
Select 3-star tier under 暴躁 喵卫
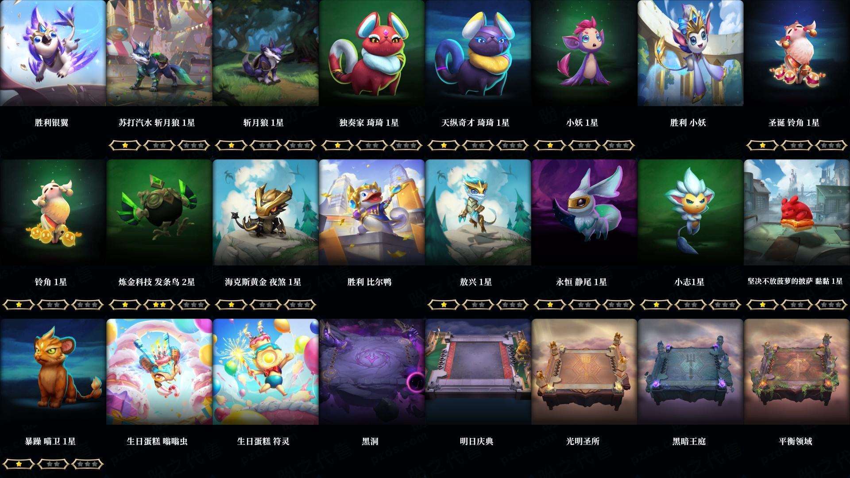click(x=88, y=464)
